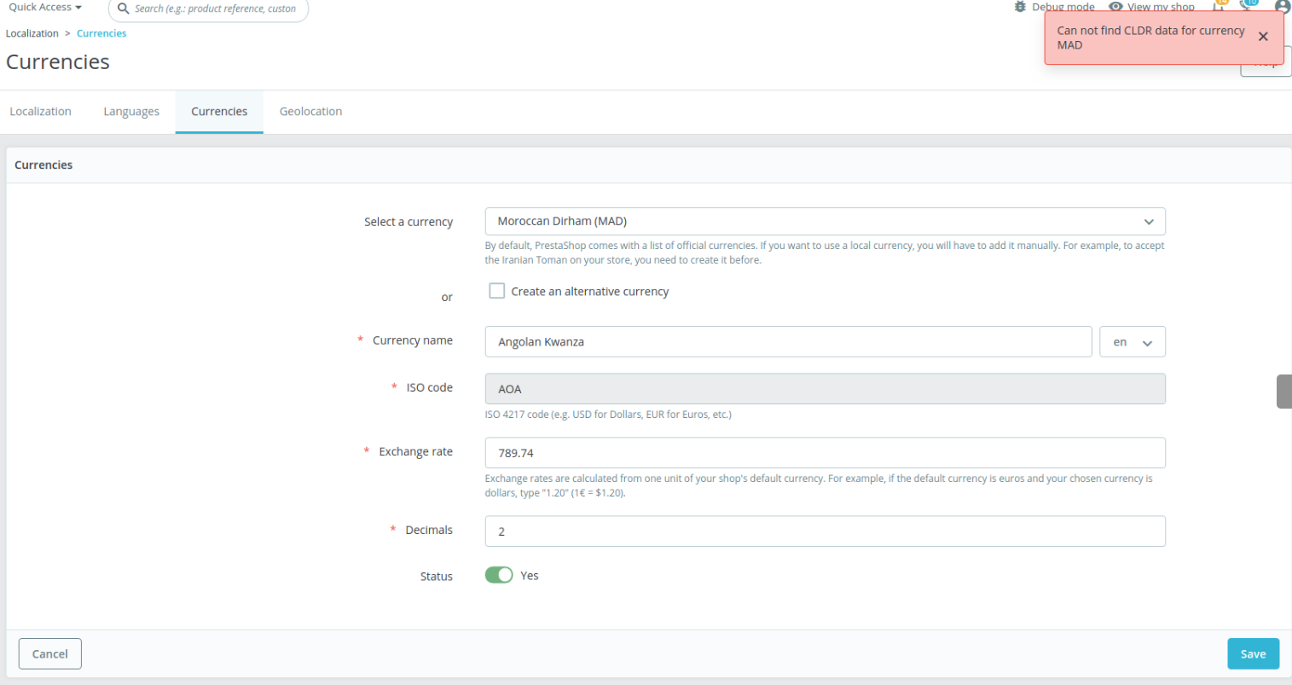Click the Debug mode bug icon
Viewport: 1292px width, 685px height.
[x=1021, y=6]
